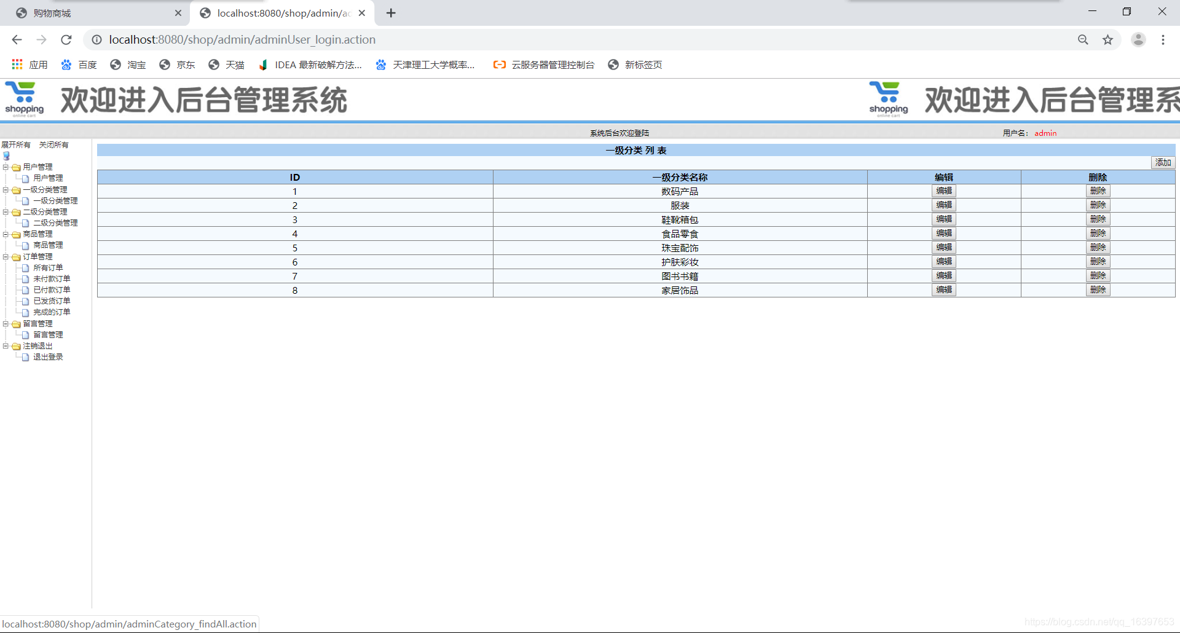
Task: Open 留言管理 child page in tree
Action: tap(48, 334)
